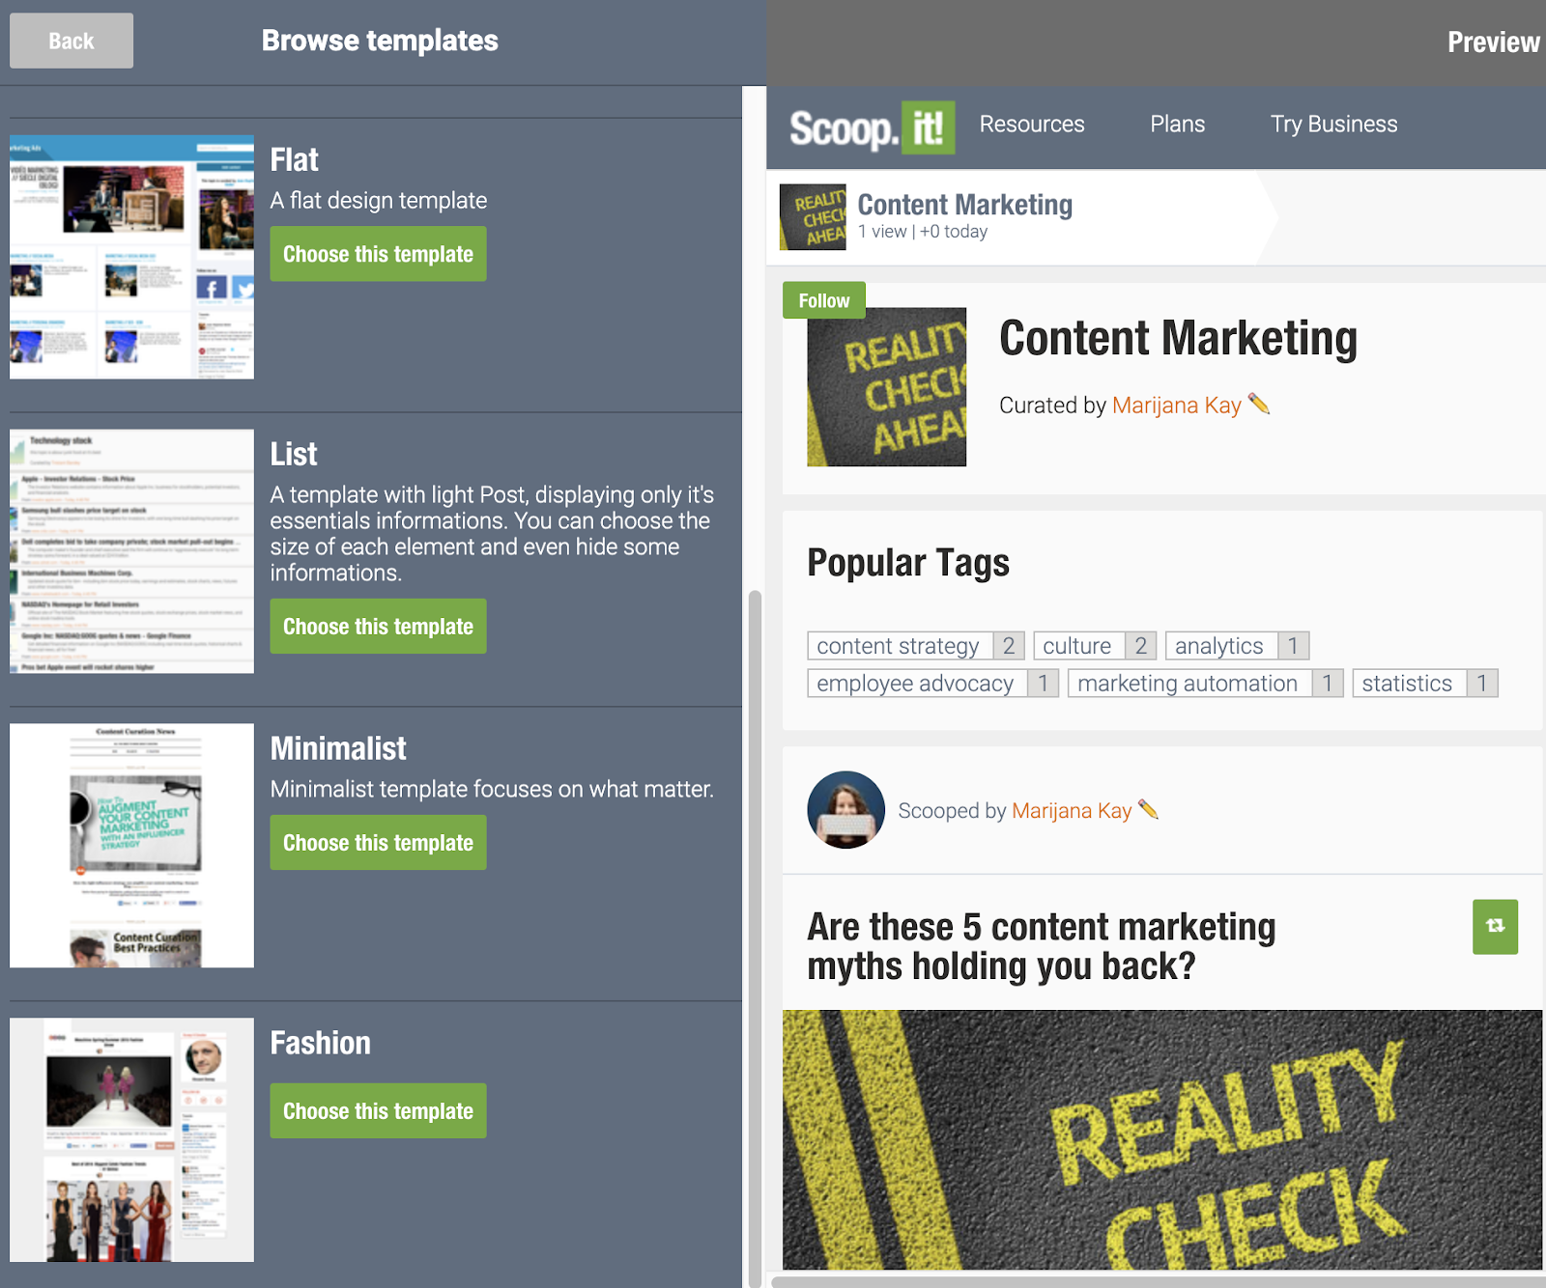
Task: Choose the Minimalist template
Action: click(378, 843)
